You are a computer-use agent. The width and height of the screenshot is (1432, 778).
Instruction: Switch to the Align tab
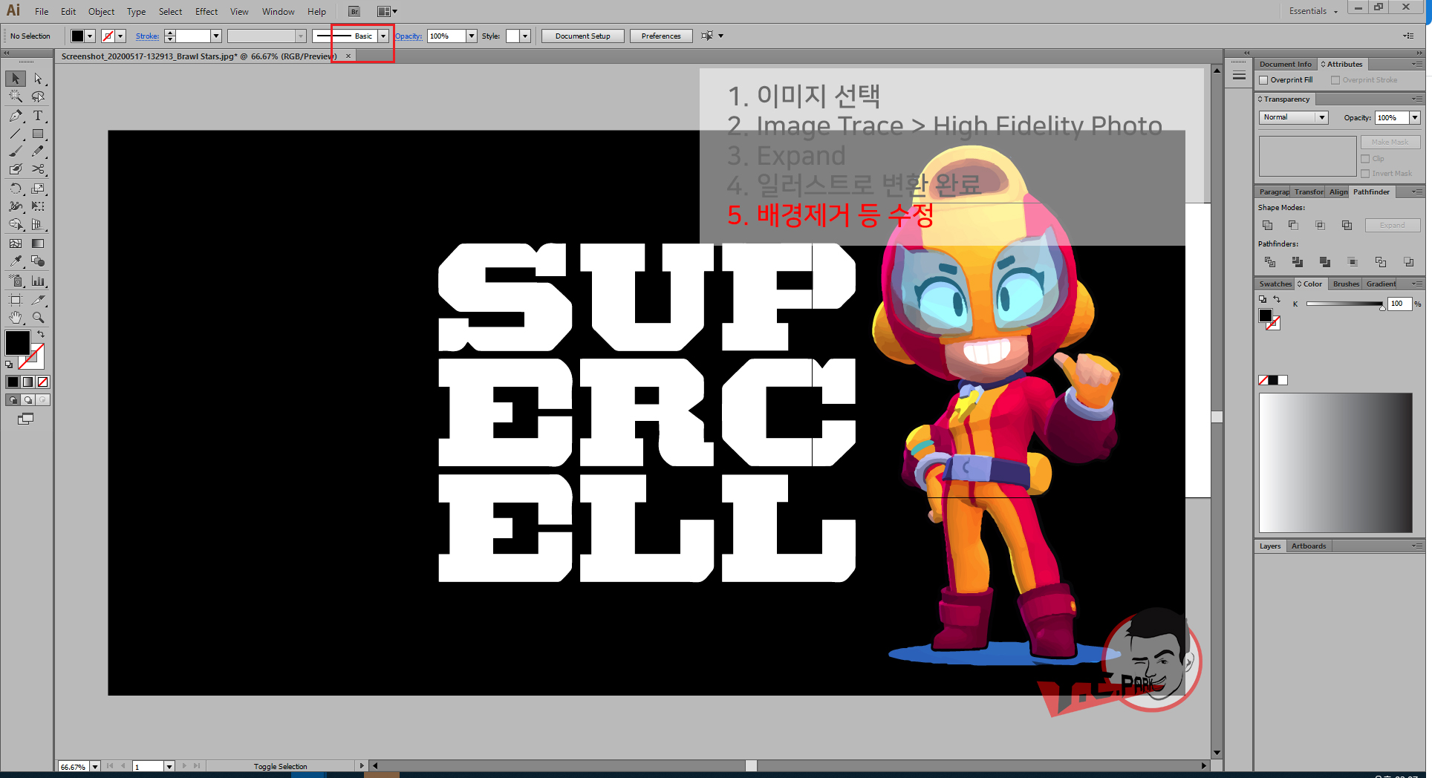[x=1338, y=192]
